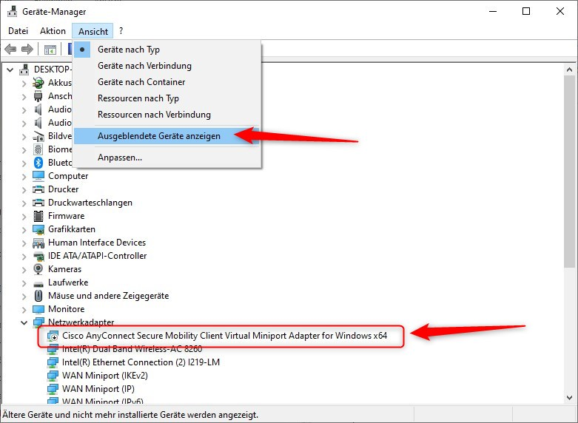This screenshot has width=578, height=423.
Task: Expand the Grafikkarten node
Action: (x=24, y=229)
